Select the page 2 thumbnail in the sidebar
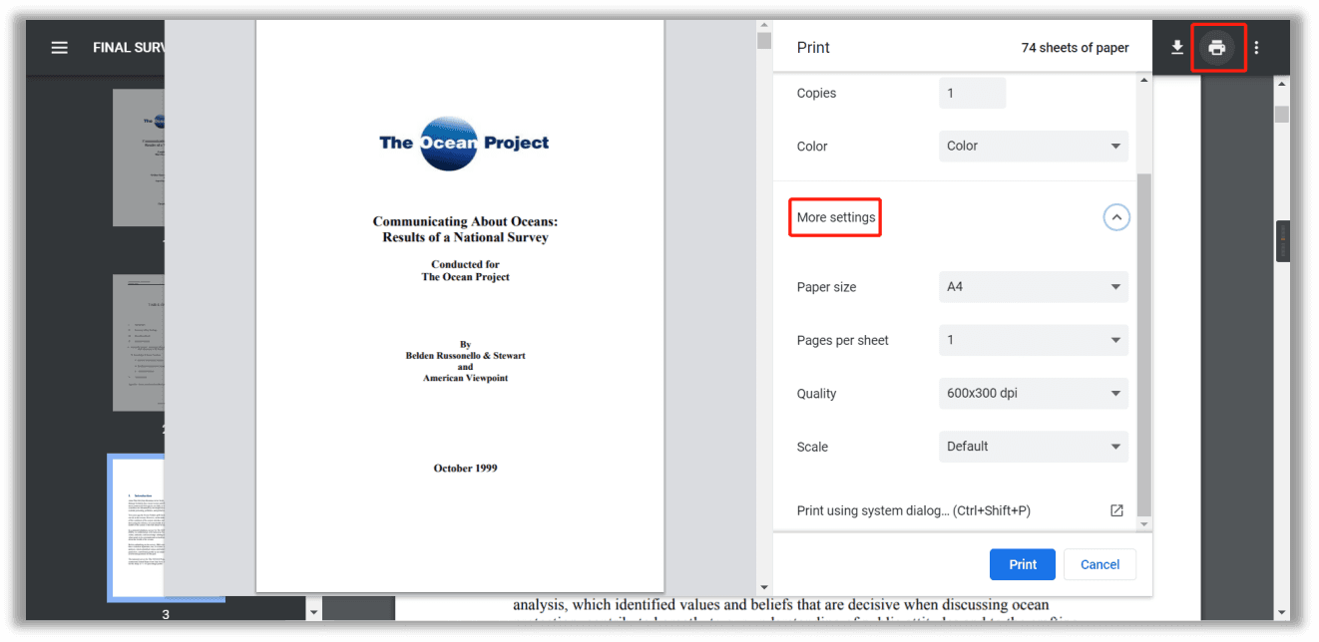Image resolution: width=1319 pixels, height=642 pixels. click(x=139, y=342)
